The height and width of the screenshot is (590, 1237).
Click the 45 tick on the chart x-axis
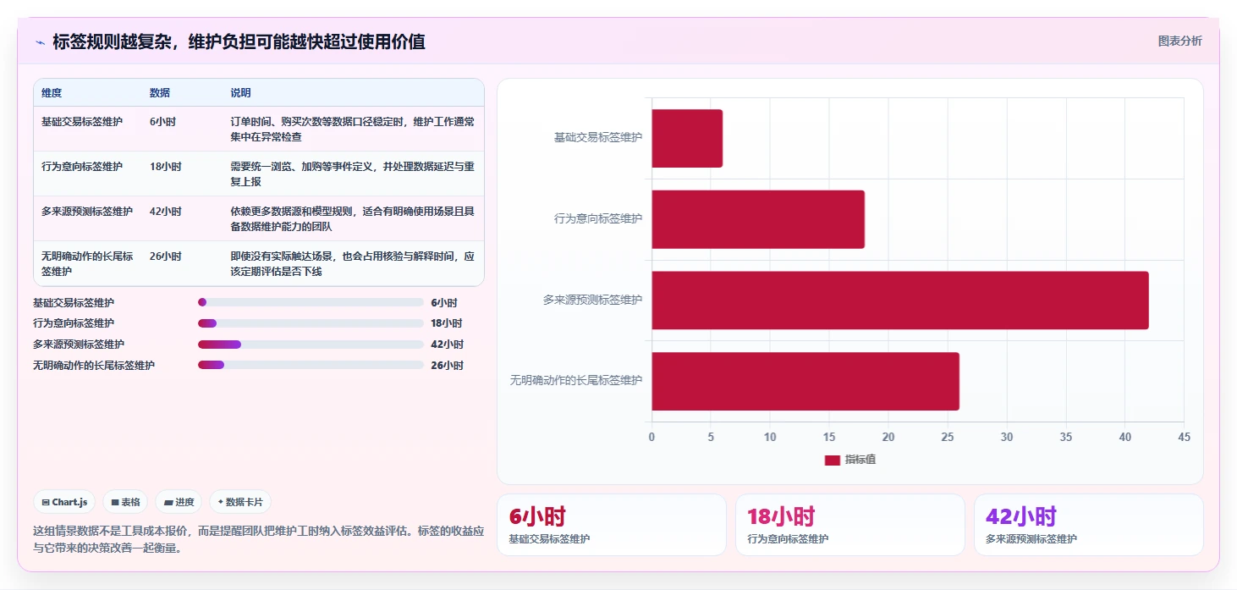(x=1184, y=437)
